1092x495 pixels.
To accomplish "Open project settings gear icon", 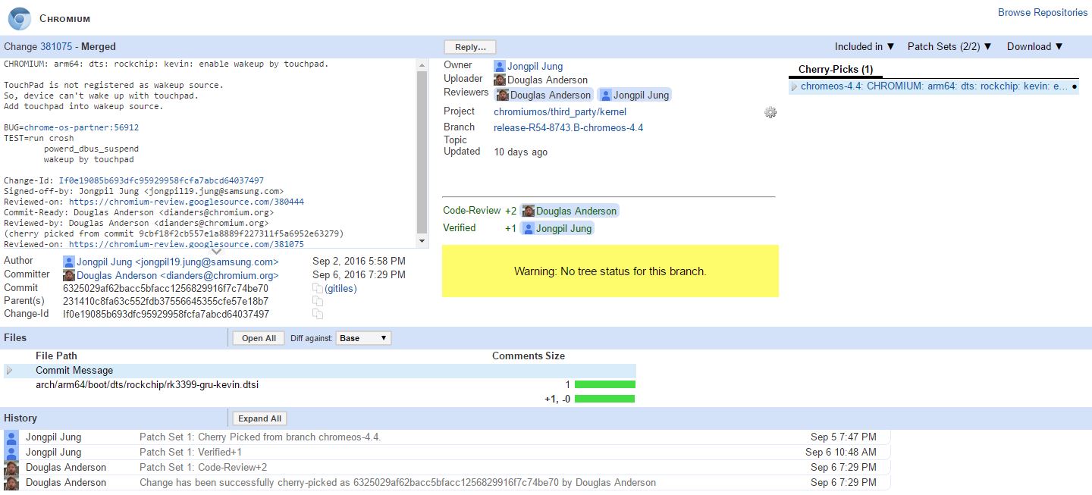I will 770,112.
